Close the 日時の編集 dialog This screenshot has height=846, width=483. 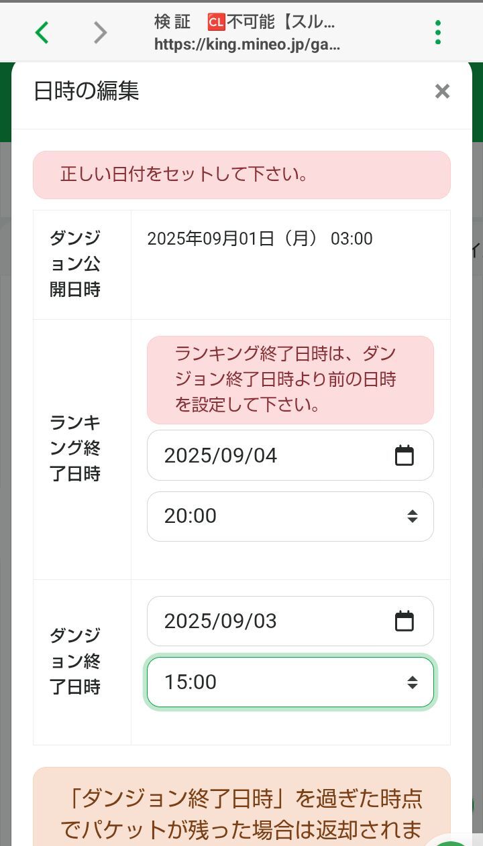click(x=442, y=92)
